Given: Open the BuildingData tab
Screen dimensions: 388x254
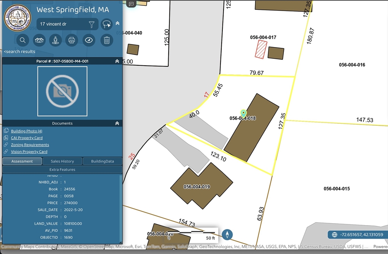Looking at the screenshot, I should (102, 161).
